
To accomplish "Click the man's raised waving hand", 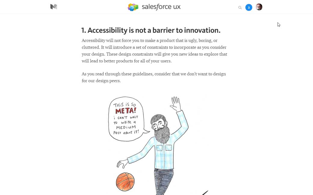I will click(x=175, y=104).
